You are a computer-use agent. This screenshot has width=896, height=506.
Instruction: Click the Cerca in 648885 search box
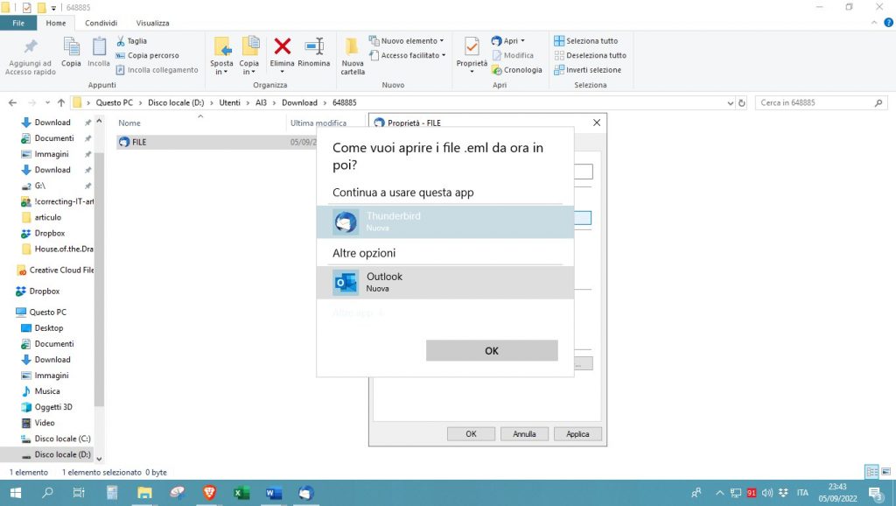814,102
